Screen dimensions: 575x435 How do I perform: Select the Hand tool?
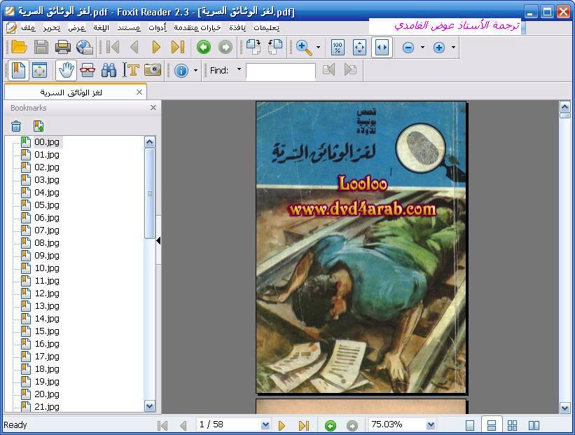point(67,70)
